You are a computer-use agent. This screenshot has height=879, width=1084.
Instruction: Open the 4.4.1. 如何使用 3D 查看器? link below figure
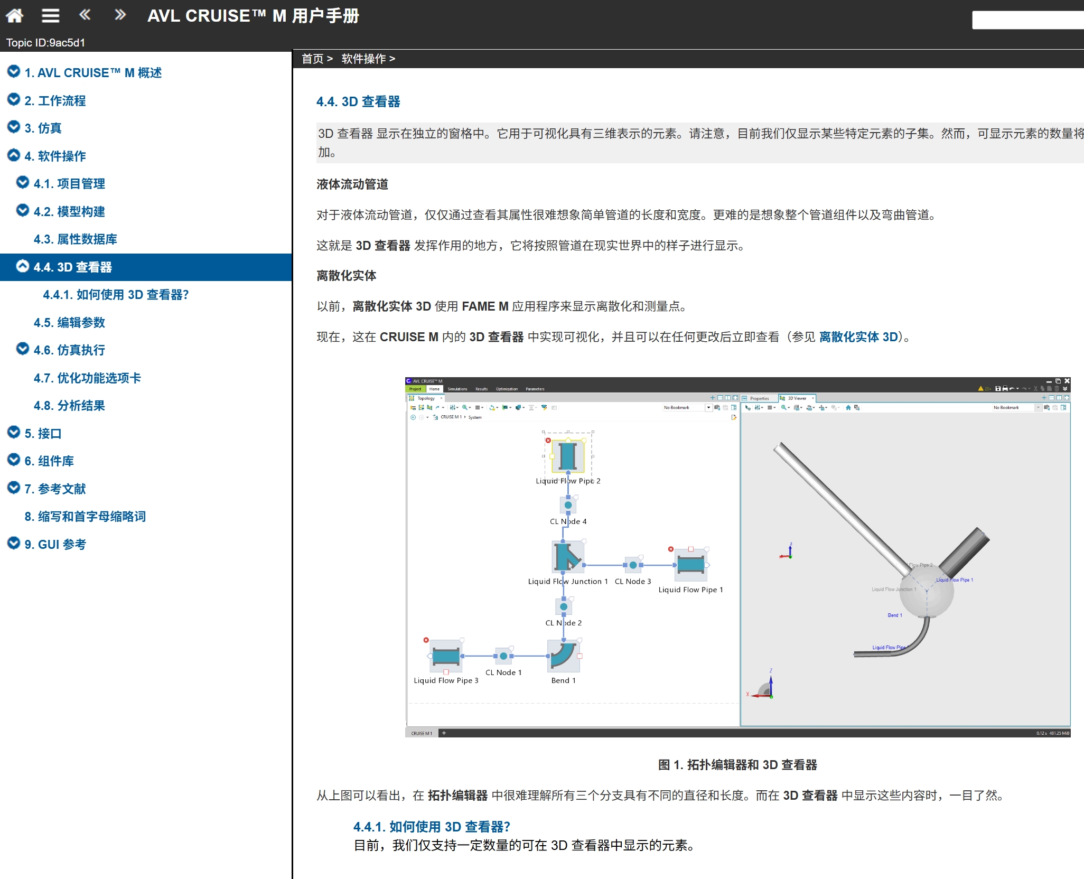(x=432, y=827)
